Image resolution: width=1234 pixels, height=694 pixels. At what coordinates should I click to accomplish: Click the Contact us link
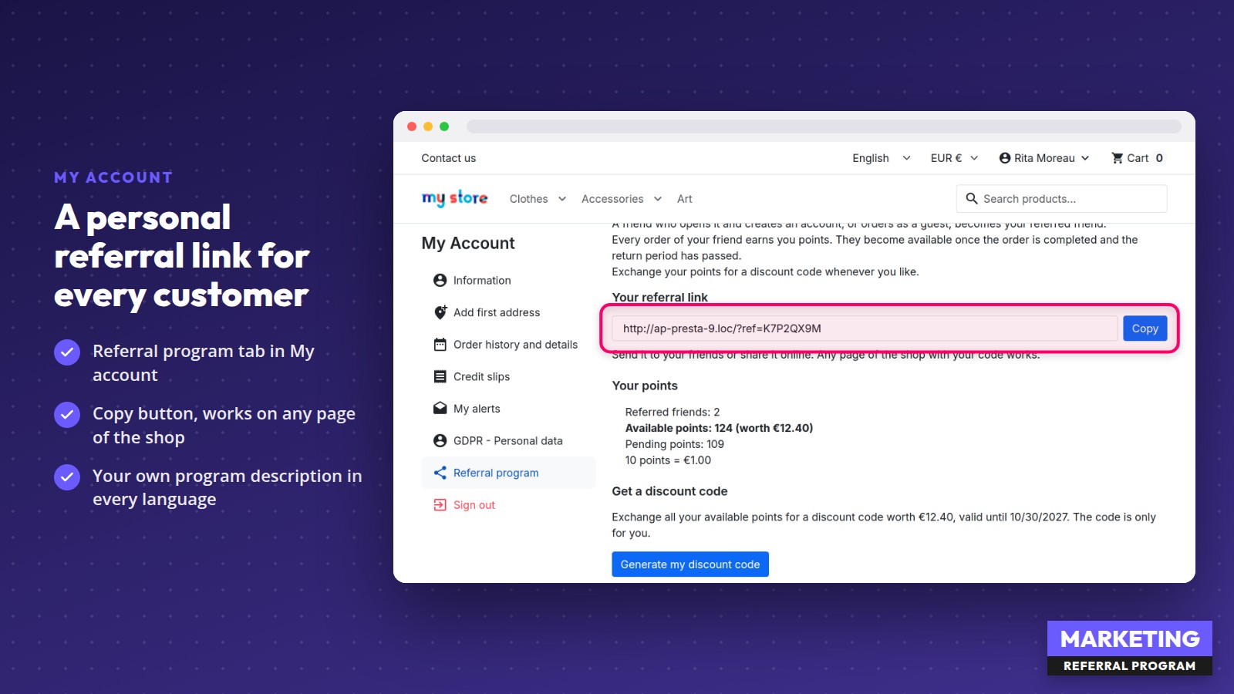coord(448,158)
